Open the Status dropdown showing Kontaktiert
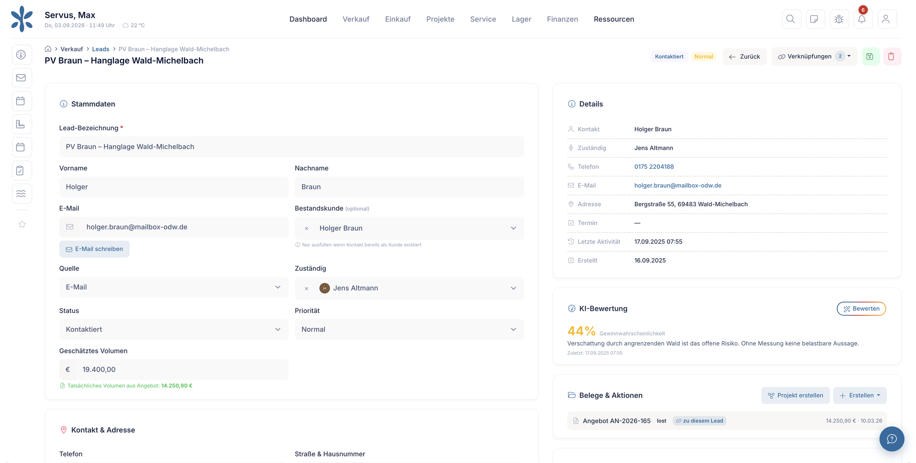 174,329
